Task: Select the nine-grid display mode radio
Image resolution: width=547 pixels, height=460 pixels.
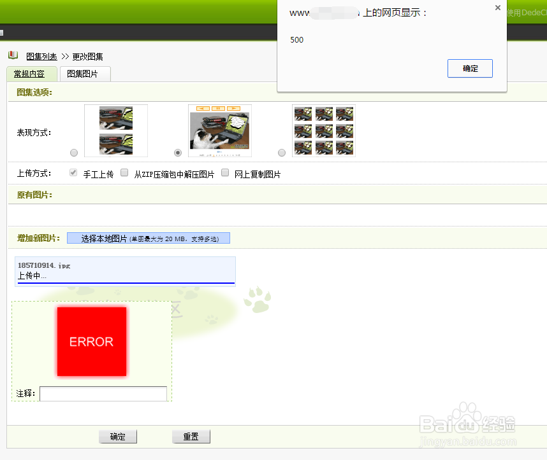Action: pyautogui.click(x=282, y=153)
